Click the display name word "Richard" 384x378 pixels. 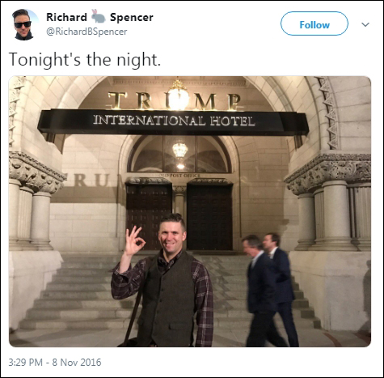(66, 17)
